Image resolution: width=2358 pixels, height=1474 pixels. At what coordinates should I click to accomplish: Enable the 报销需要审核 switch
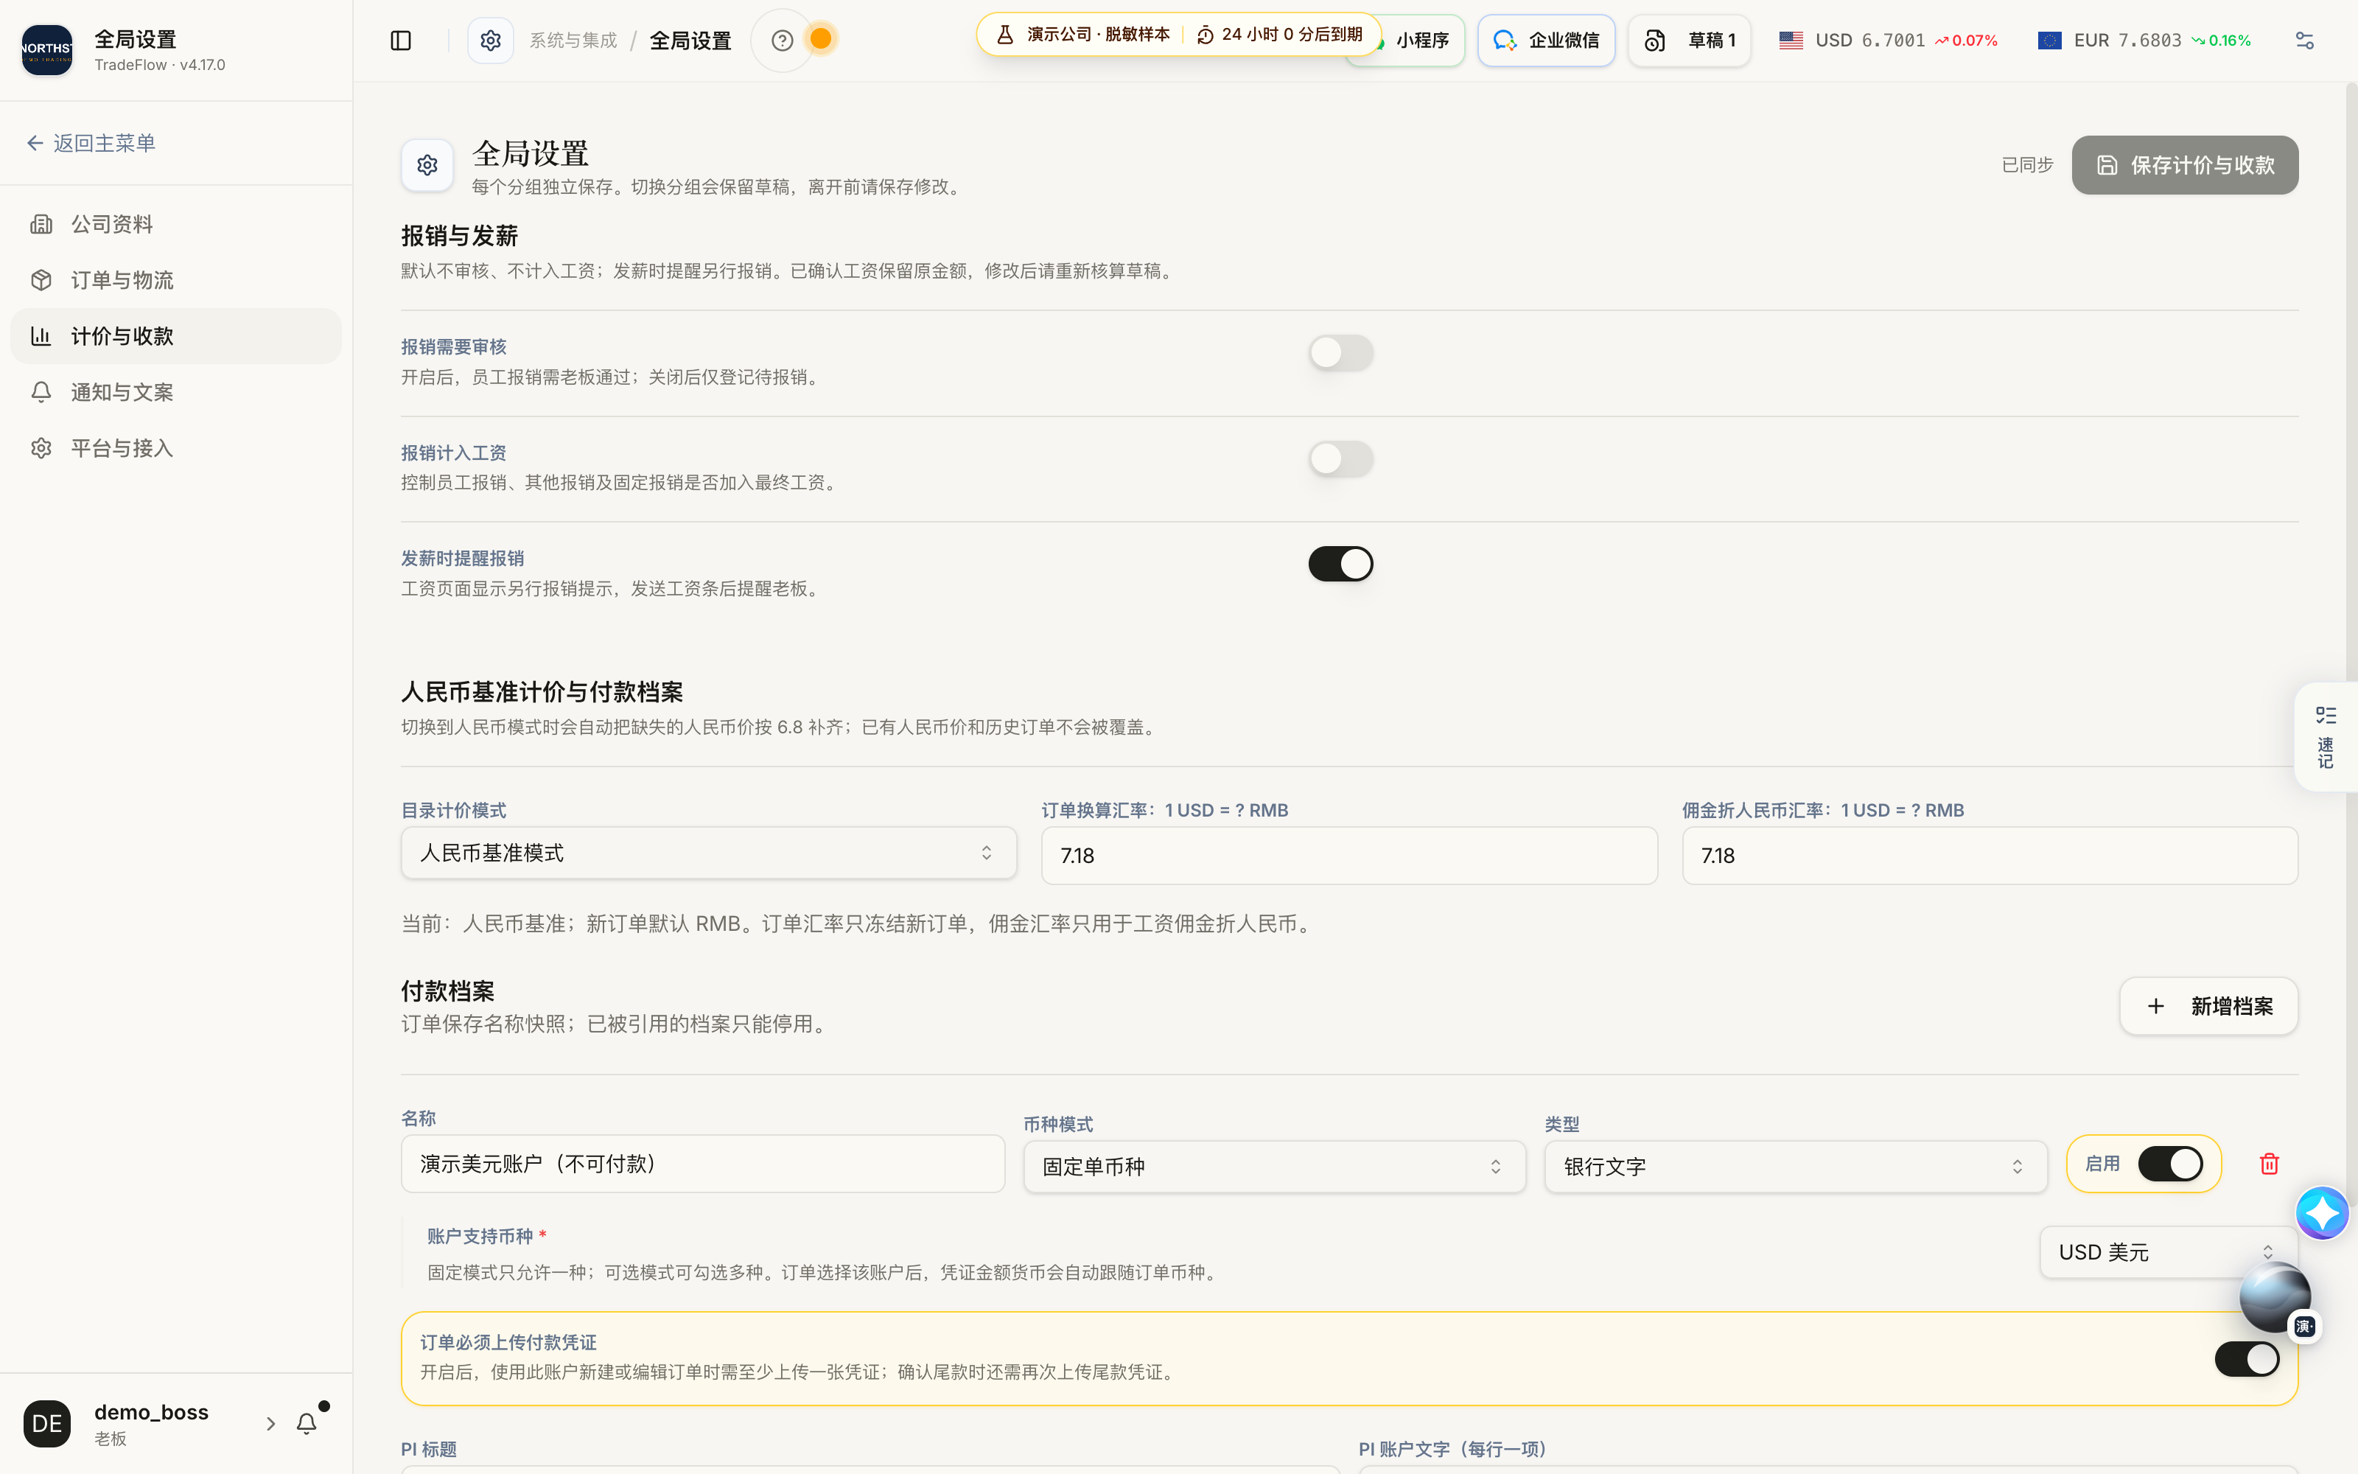[x=1341, y=353]
